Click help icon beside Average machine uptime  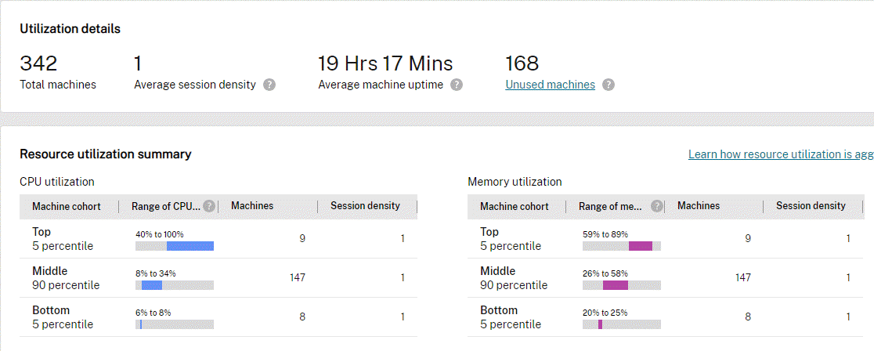coord(457,85)
